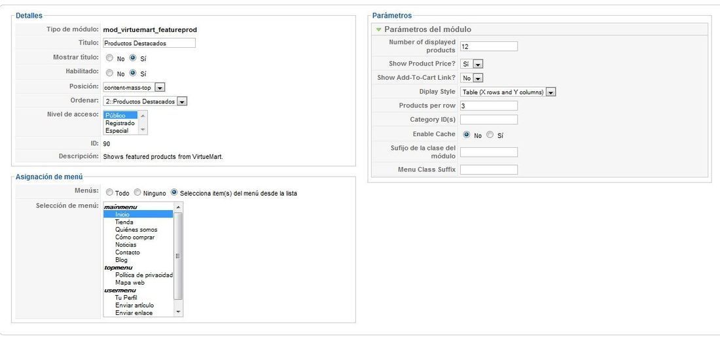Select 'Contacto' in menu selection list
720x337 pixels.
[138, 253]
